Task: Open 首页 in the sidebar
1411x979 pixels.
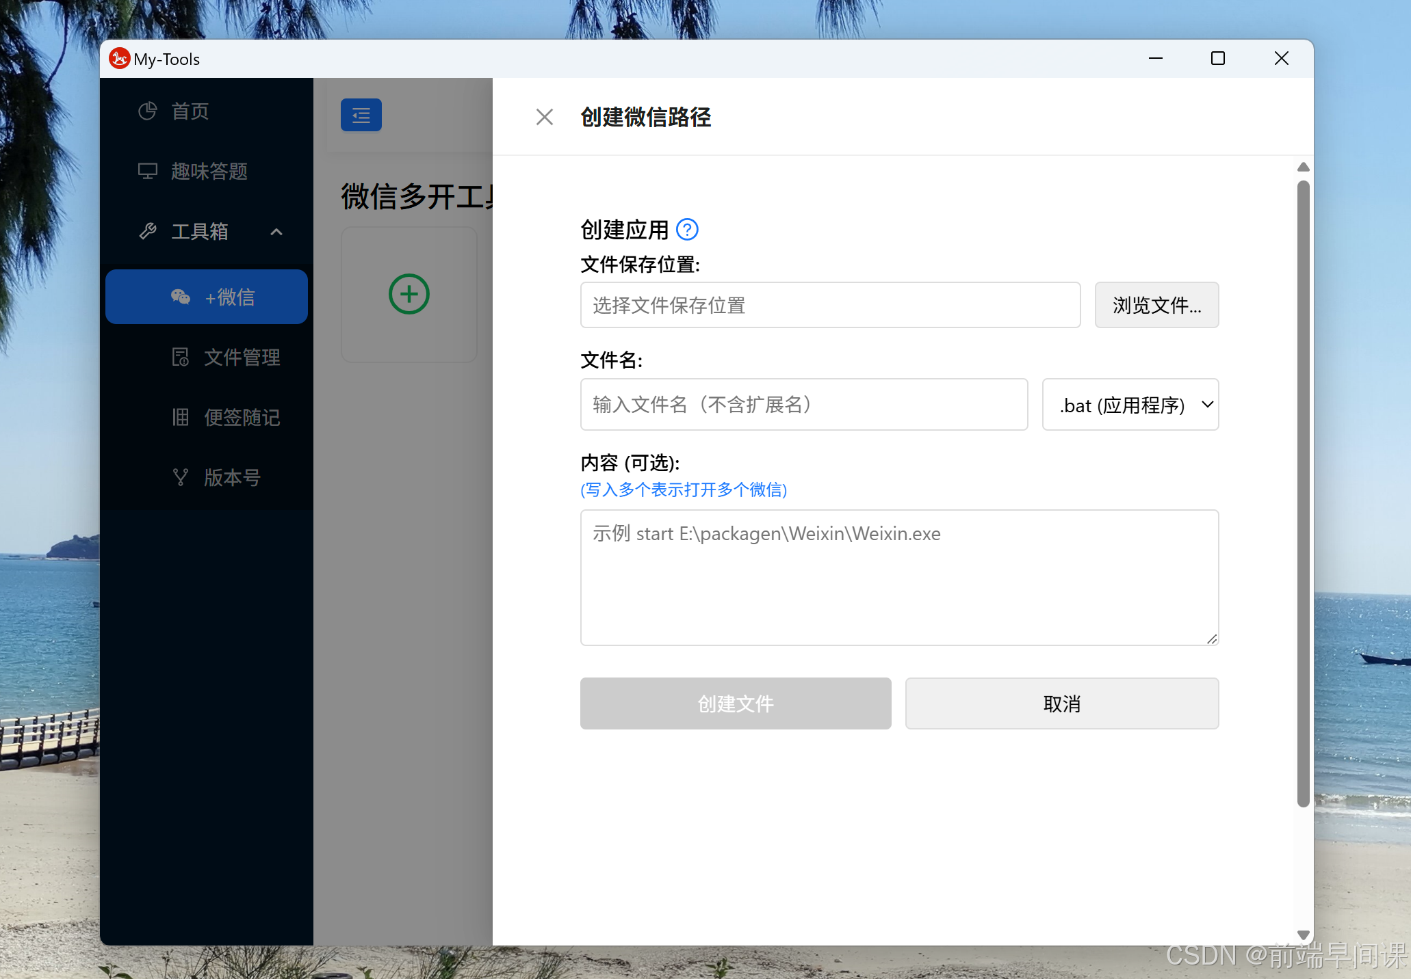Action: pos(207,111)
